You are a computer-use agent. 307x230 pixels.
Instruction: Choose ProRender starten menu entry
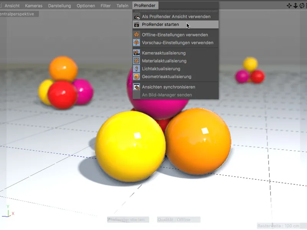[x=176, y=25]
